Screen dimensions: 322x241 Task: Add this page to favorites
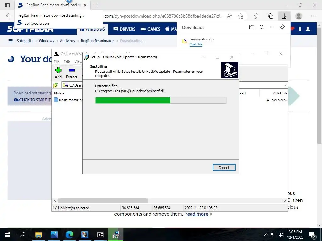[241, 16]
